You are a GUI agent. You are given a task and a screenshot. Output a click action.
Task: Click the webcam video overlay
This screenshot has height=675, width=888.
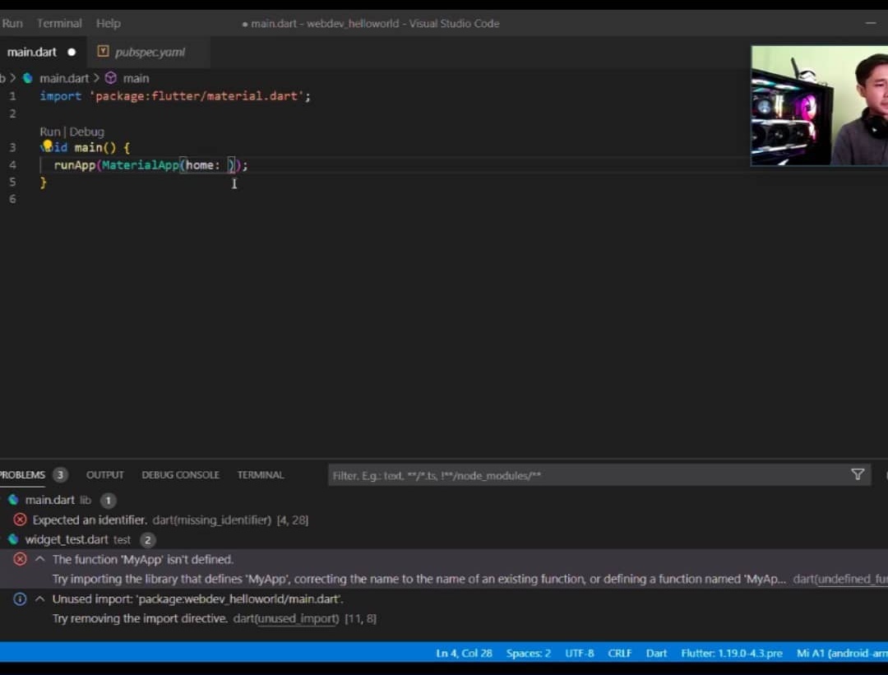(819, 106)
